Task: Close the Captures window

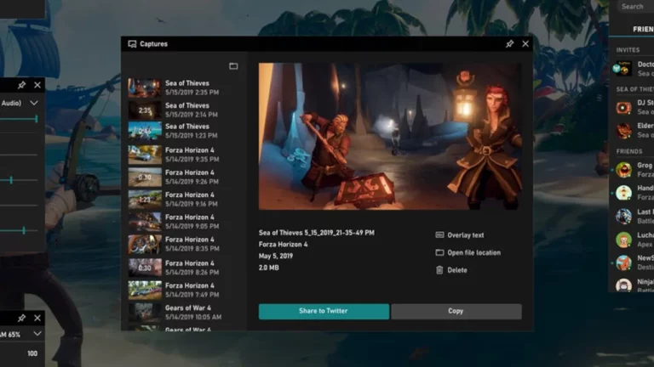Action: tap(525, 43)
